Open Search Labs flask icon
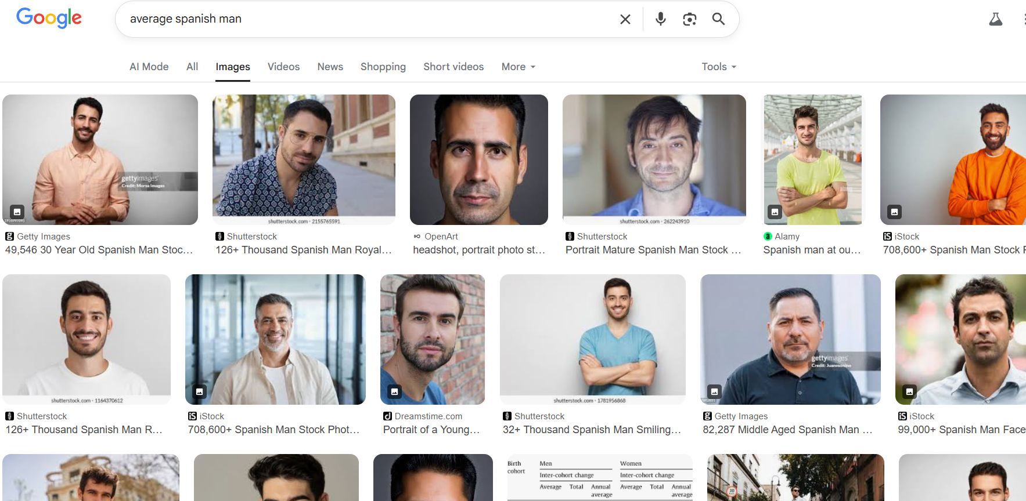The width and height of the screenshot is (1026, 501). [996, 19]
